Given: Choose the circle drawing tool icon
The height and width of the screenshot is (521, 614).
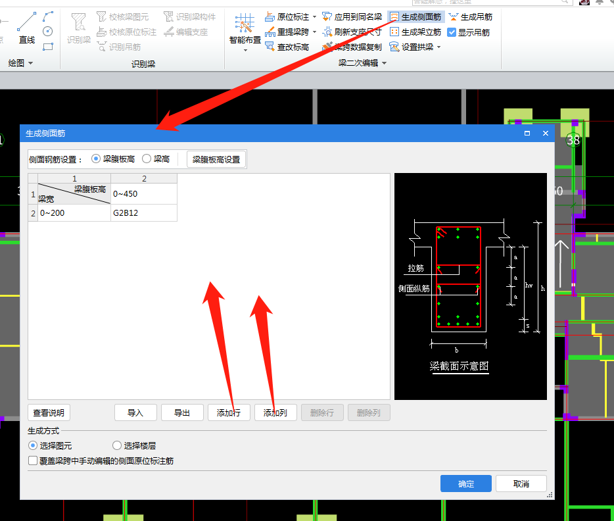Looking at the screenshot, I should (x=48, y=32).
